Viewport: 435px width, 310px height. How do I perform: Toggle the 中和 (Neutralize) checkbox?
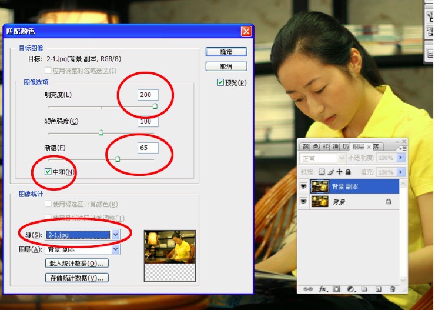(x=48, y=172)
